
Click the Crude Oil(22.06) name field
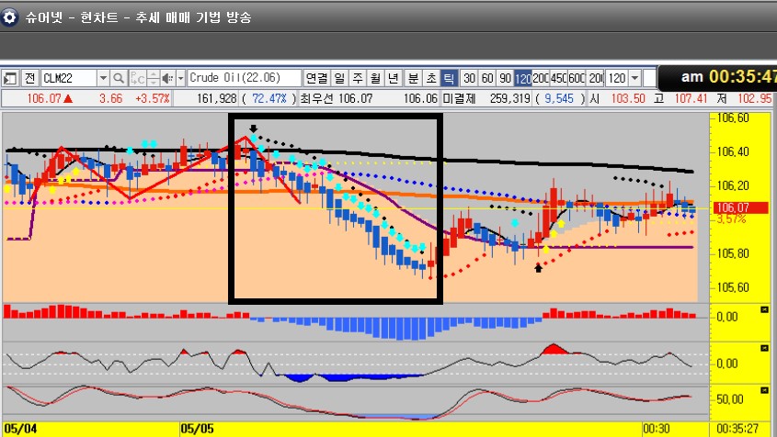point(245,78)
